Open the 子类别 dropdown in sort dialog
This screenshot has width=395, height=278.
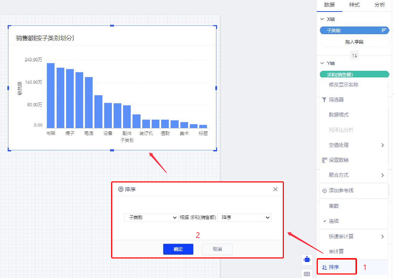pyautogui.click(x=151, y=217)
